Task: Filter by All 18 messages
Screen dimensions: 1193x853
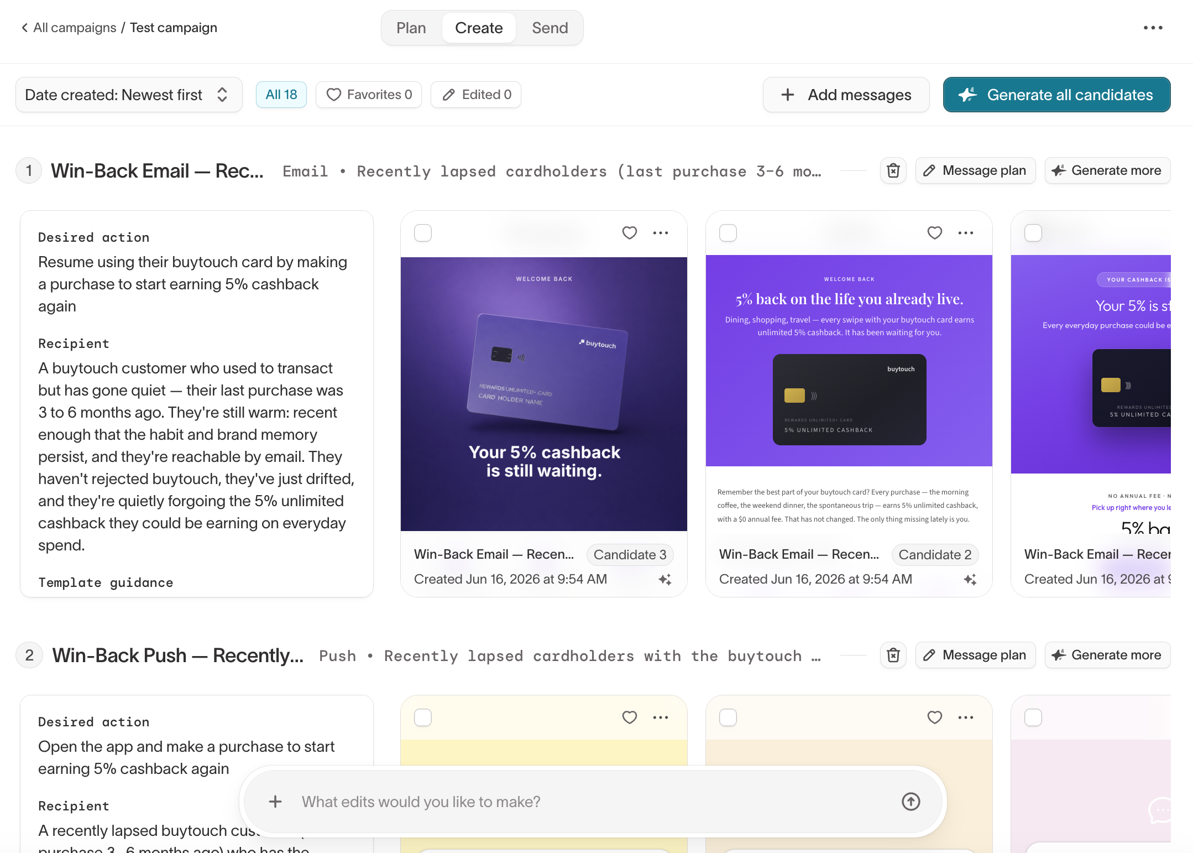Action: pos(281,95)
